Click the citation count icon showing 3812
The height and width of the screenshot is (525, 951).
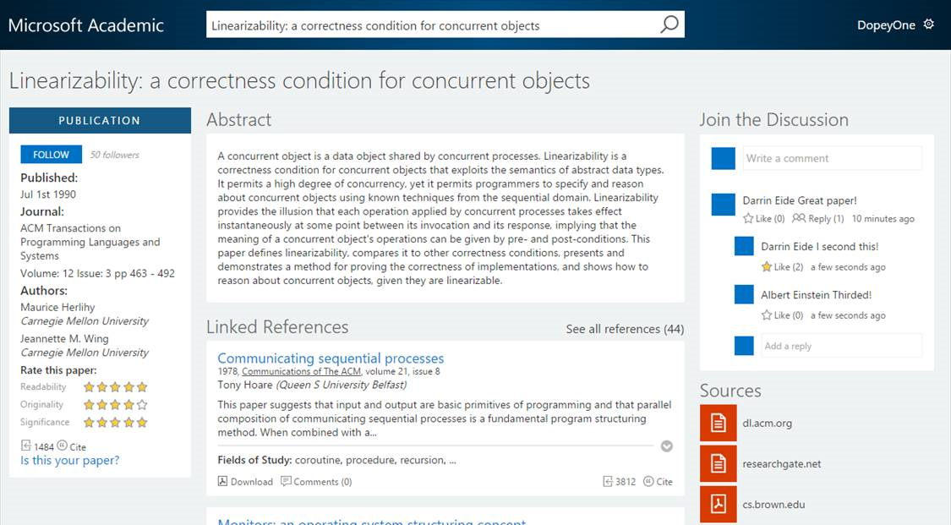point(609,481)
